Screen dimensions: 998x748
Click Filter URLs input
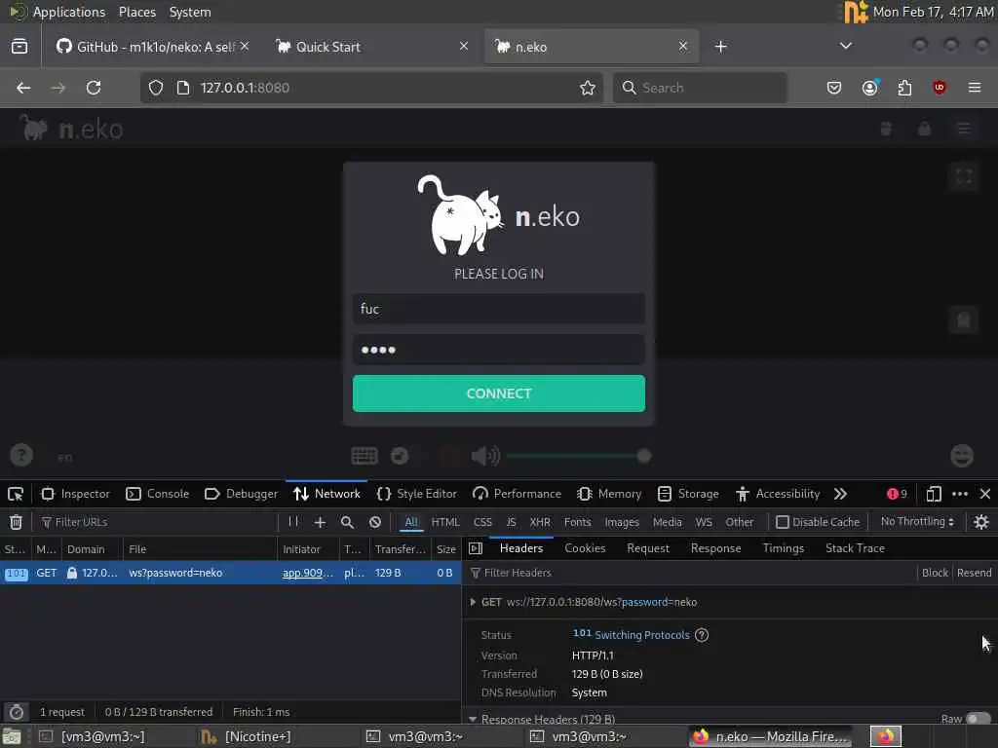[156, 522]
